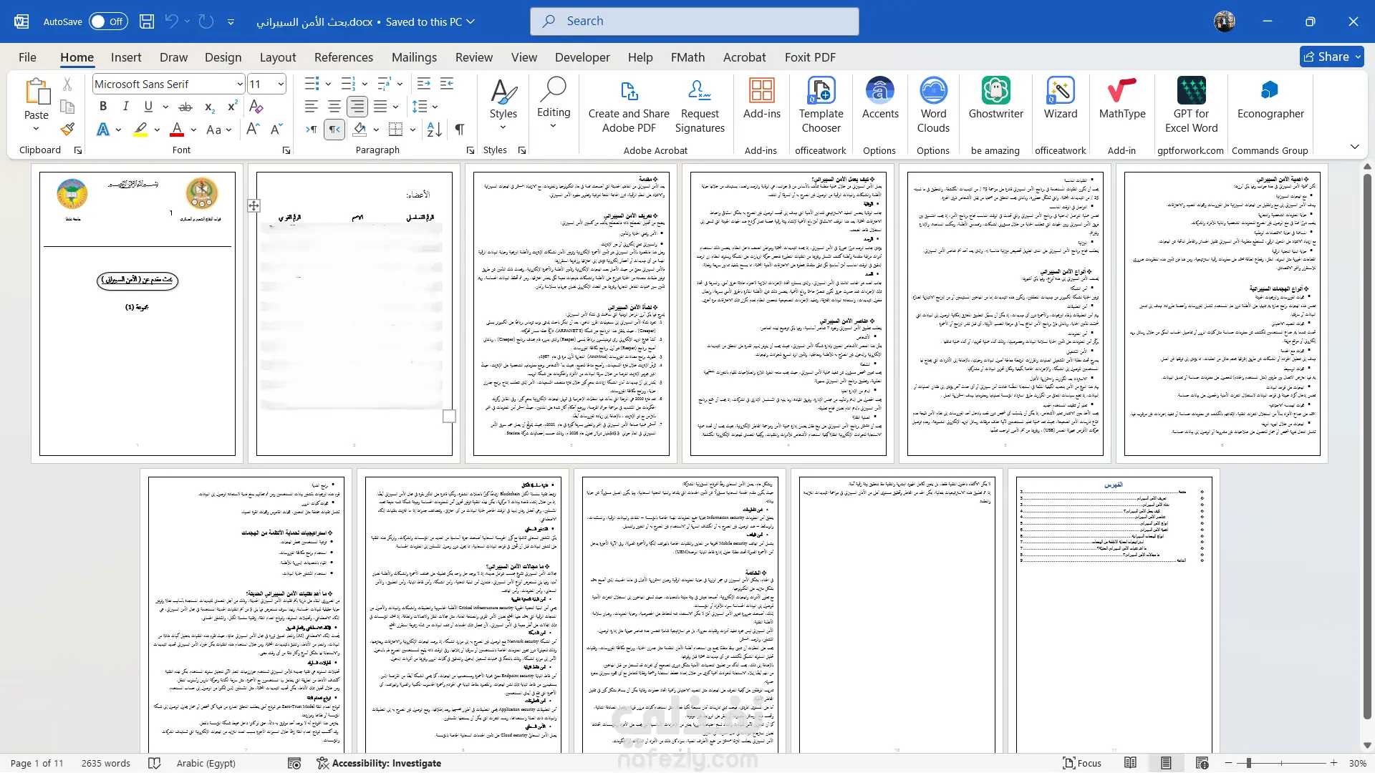Screen dimensions: 1375x773
Task: Apply Bold formatting
Action: tap(103, 107)
